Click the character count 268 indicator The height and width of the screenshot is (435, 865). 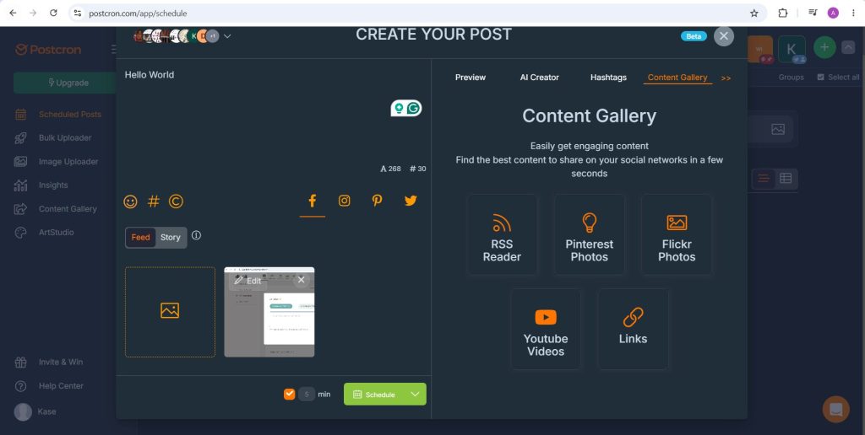(390, 169)
